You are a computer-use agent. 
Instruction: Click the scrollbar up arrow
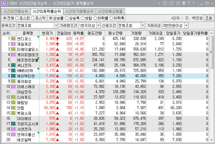pyautogui.click(x=211, y=33)
